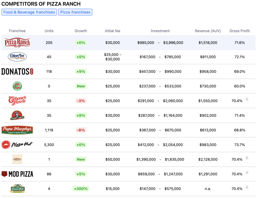Click the $50,000 initial fee
Viewport: 257px width, 198px height.
(x=113, y=159)
